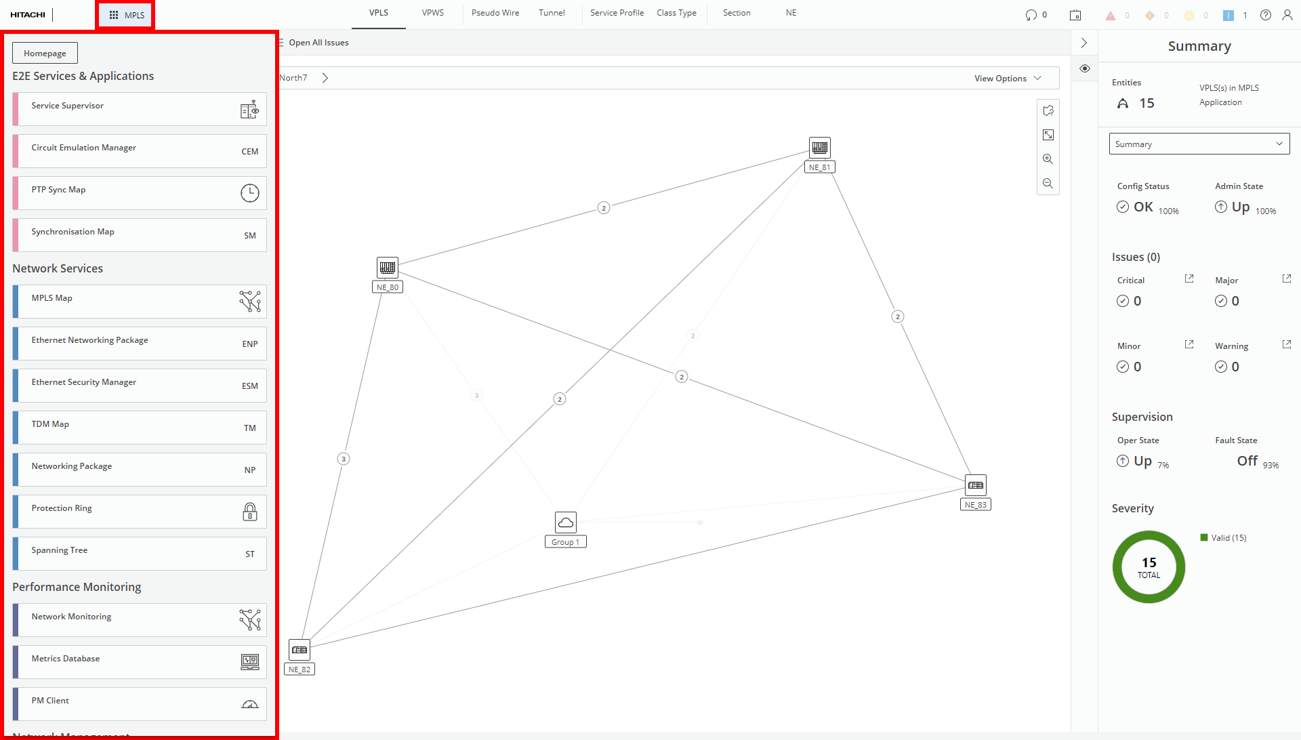Click the Homepage button

pos(45,53)
